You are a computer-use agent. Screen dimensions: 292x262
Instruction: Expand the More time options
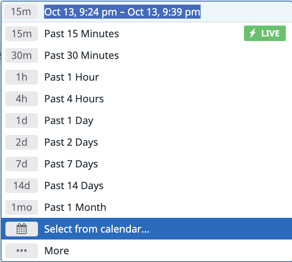(146, 251)
